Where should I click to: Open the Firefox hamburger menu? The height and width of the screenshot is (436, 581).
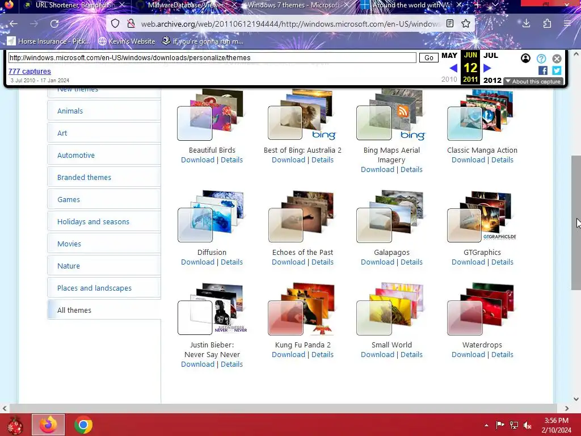click(x=567, y=24)
